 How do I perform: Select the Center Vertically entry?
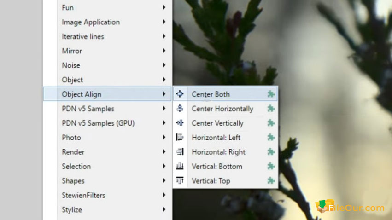[225, 123]
